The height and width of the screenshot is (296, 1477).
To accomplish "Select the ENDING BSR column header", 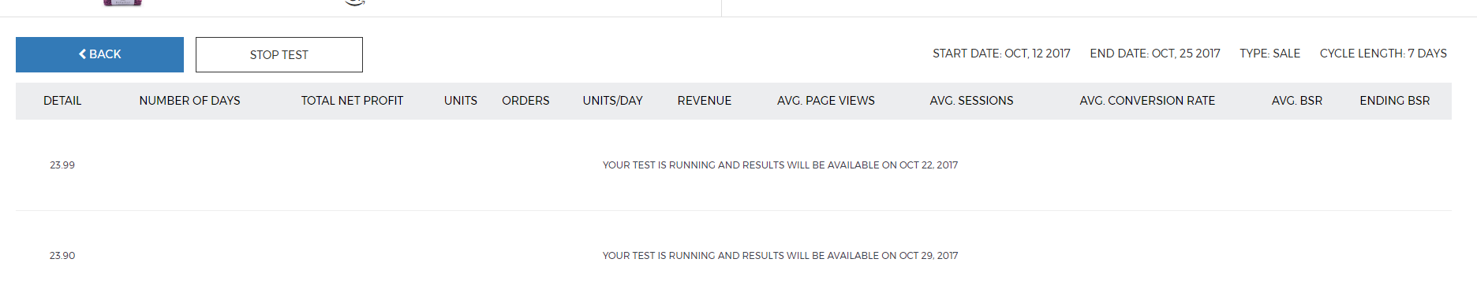I will click(1395, 101).
